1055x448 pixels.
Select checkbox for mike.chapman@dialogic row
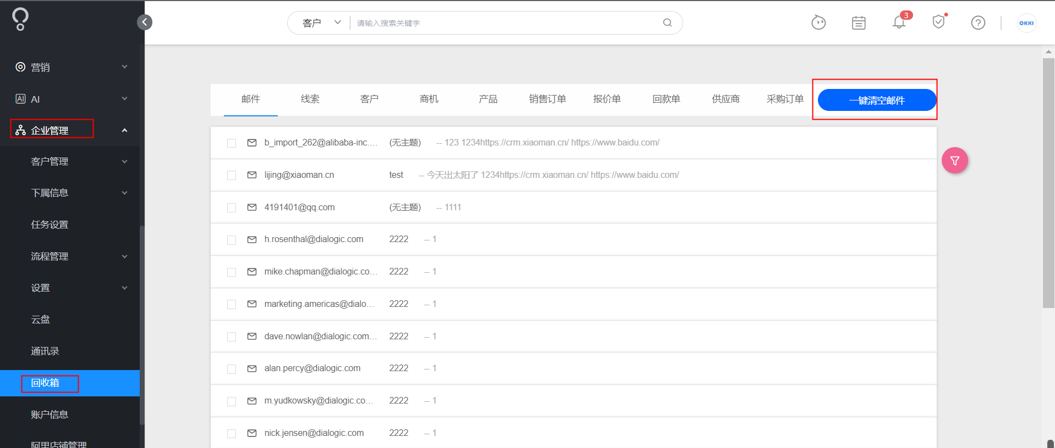click(232, 272)
